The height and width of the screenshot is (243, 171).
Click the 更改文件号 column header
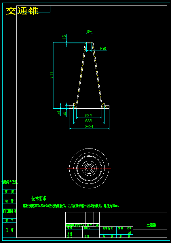coord(80,225)
